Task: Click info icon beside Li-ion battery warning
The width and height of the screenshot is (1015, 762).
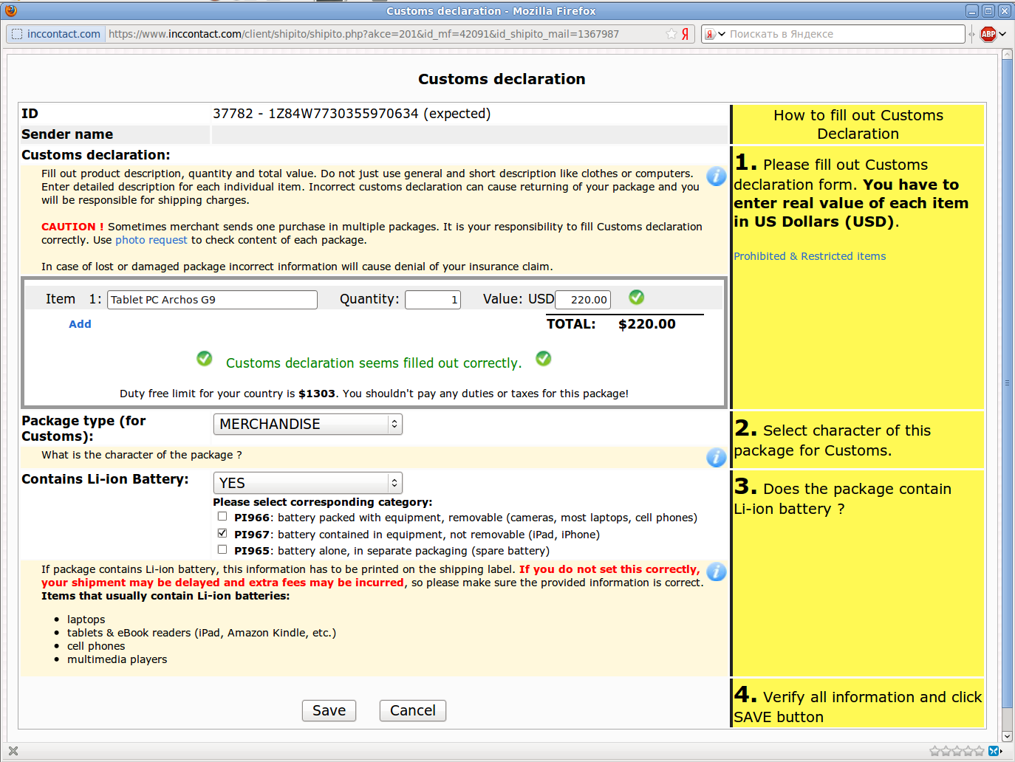Action: point(716,572)
